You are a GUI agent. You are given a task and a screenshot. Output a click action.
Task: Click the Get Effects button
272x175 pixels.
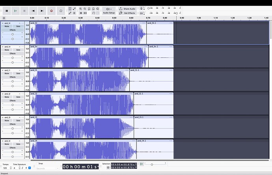click(127, 13)
